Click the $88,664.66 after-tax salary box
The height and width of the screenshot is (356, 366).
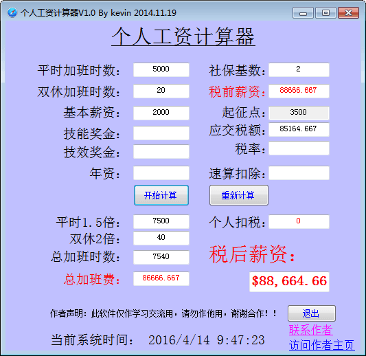[290, 282]
